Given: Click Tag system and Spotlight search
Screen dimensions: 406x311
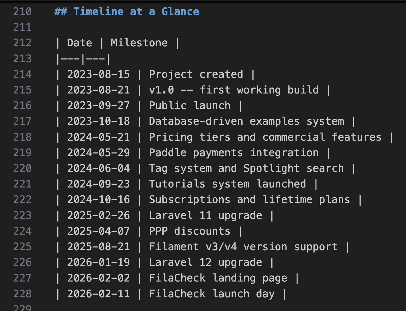Looking at the screenshot, I should [x=246, y=168].
